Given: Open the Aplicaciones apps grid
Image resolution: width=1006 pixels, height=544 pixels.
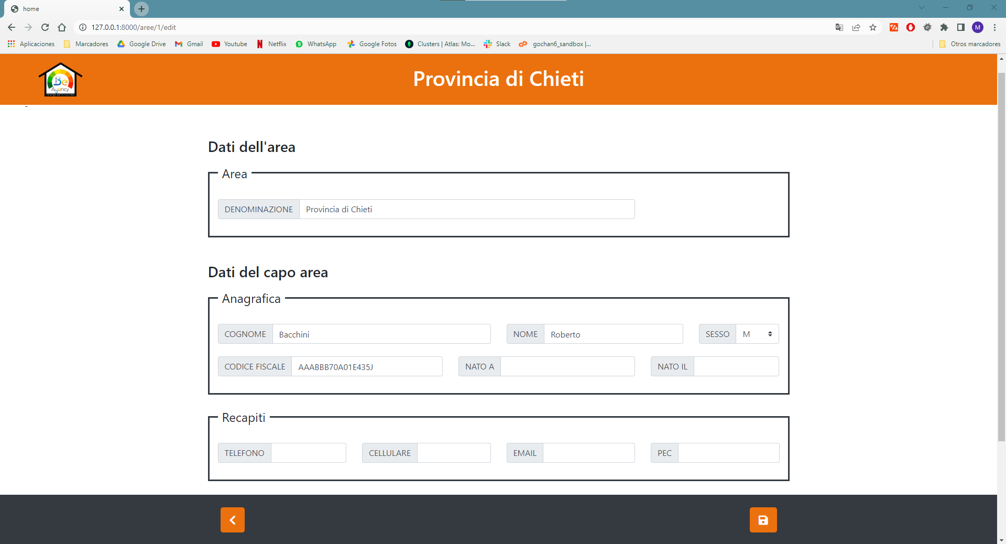Looking at the screenshot, I should coord(31,44).
